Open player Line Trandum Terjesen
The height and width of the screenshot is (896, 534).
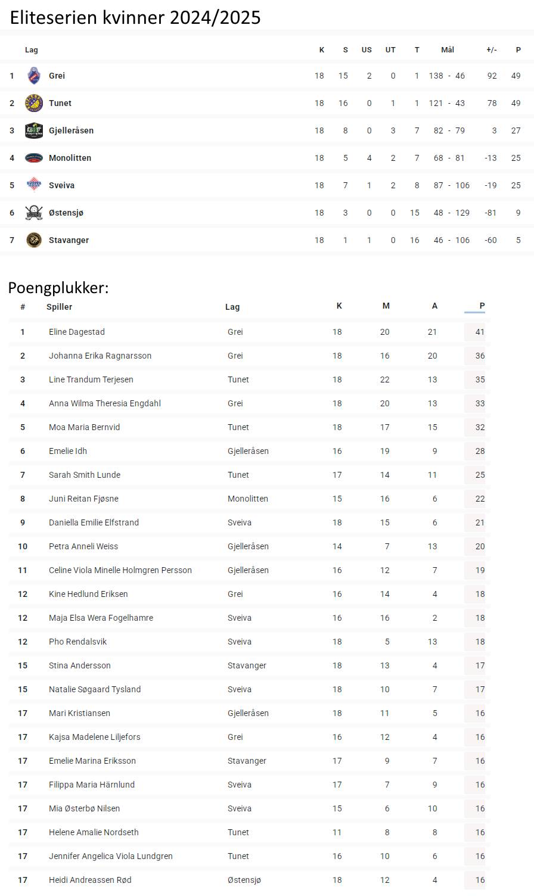click(x=91, y=379)
